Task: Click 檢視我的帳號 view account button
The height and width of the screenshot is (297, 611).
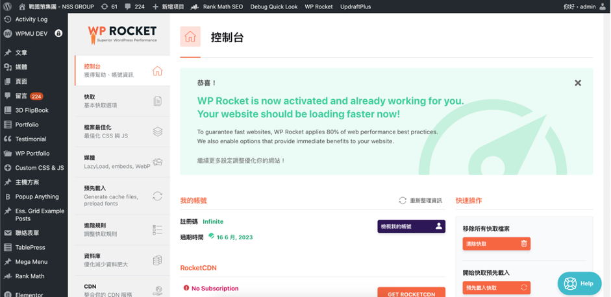Action: point(411,226)
